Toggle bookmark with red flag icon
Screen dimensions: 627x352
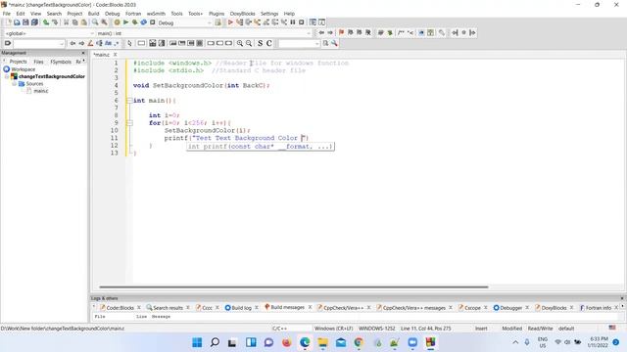341,32
